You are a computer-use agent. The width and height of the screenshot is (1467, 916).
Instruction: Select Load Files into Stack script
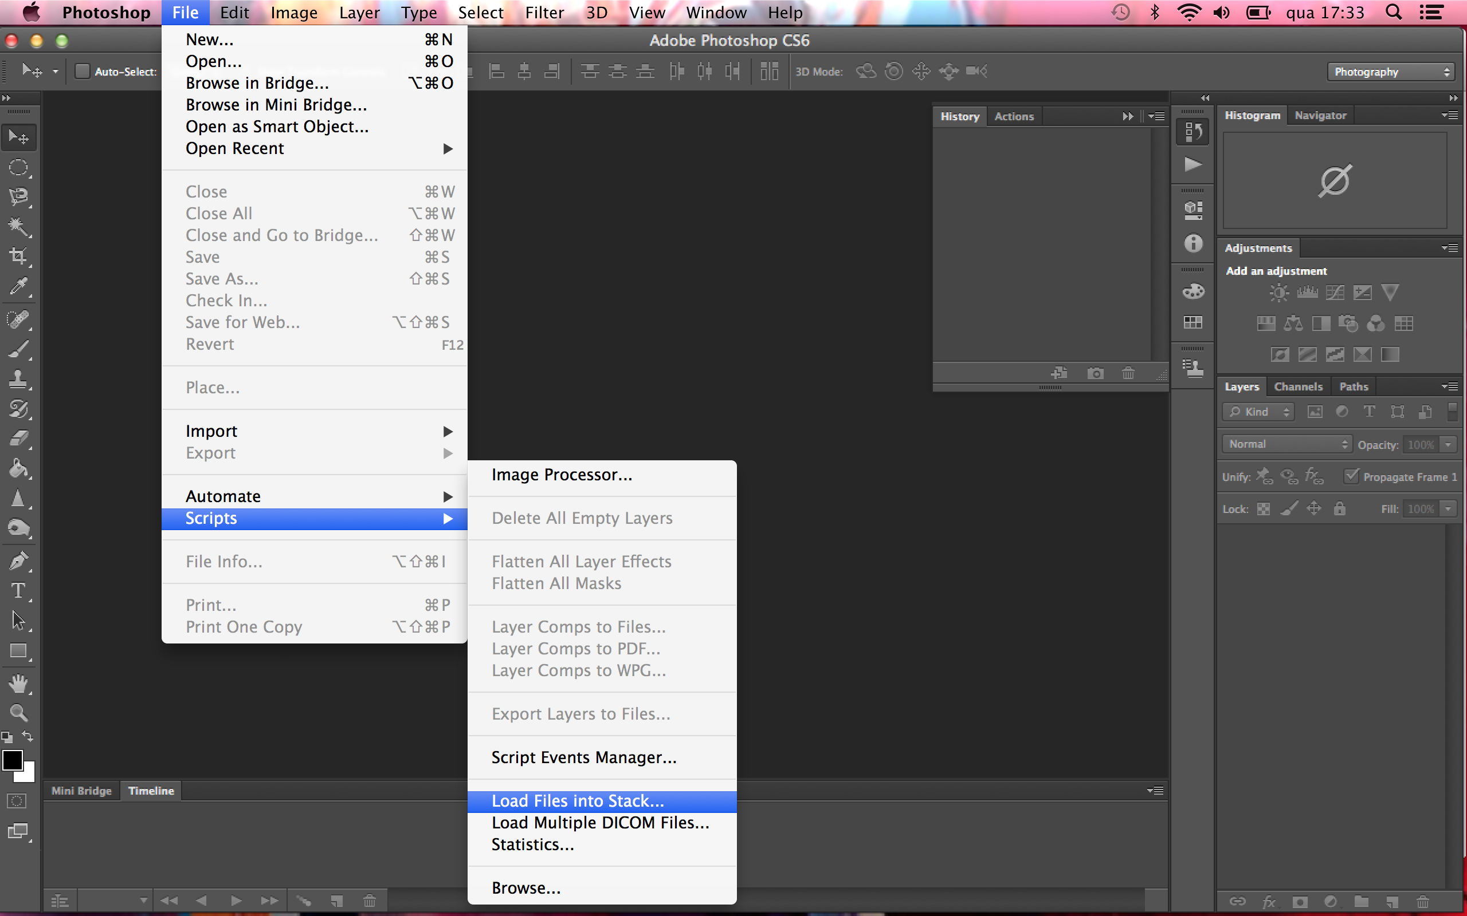[x=578, y=801]
